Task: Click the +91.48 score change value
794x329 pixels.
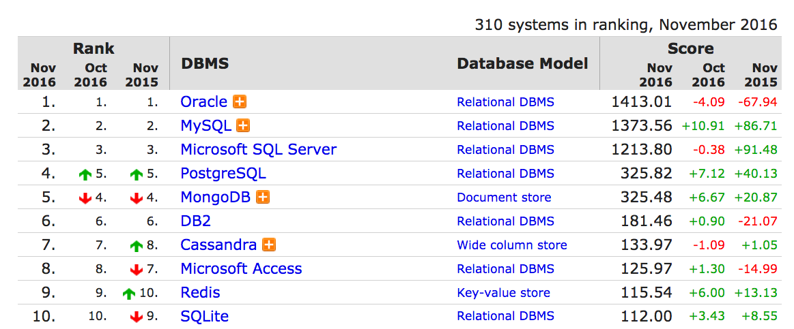Action: [x=755, y=150]
